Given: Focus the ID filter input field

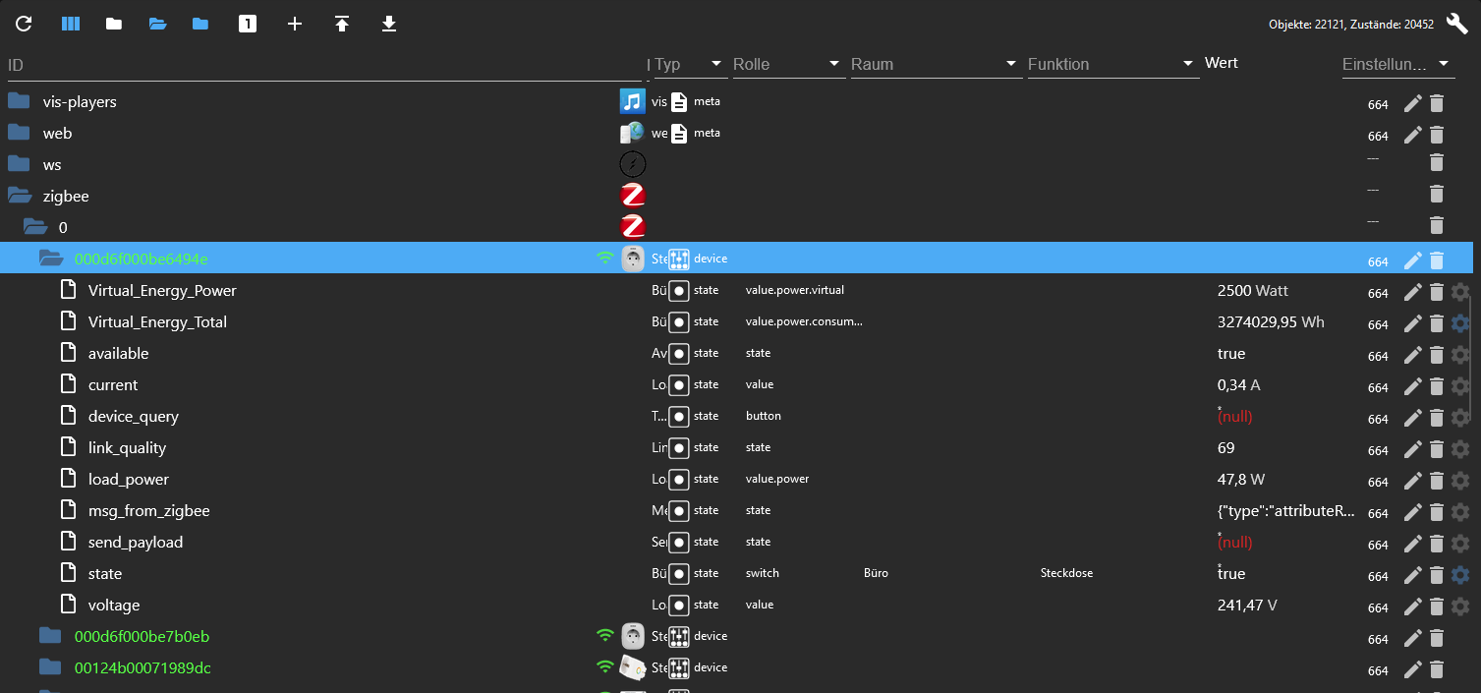Looking at the screenshot, I should tap(324, 65).
